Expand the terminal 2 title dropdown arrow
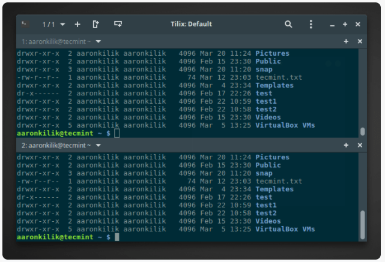The image size is (385, 262). [99, 145]
